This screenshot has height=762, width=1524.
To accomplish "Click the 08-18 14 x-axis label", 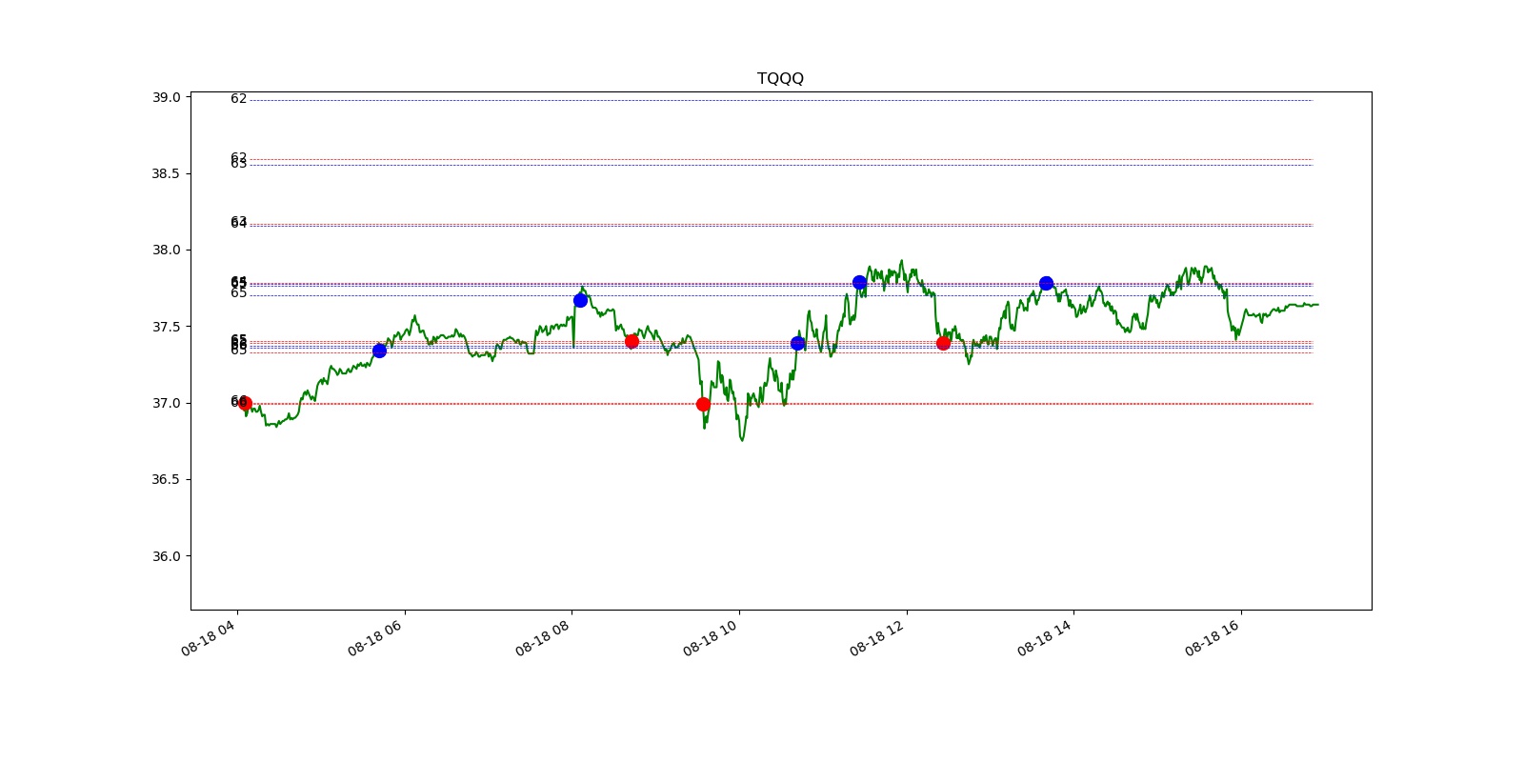I will (x=1045, y=637).
